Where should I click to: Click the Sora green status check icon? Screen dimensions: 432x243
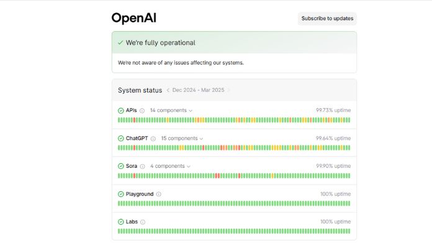pyautogui.click(x=120, y=166)
